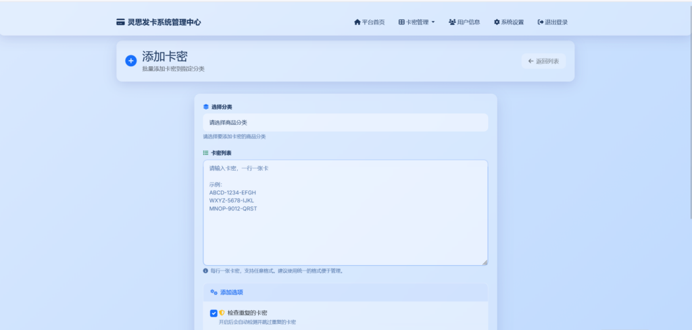Expand the 卡密管理 dropdown arrow

pos(433,22)
